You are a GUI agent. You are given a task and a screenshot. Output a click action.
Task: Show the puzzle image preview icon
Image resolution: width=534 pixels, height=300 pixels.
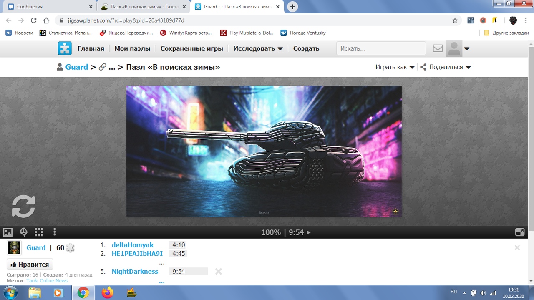click(8, 232)
